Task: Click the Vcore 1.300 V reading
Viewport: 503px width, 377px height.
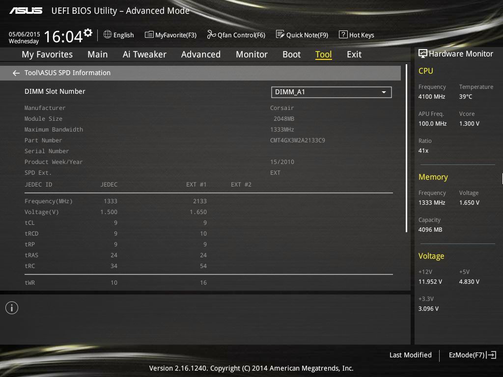Action: click(x=469, y=123)
